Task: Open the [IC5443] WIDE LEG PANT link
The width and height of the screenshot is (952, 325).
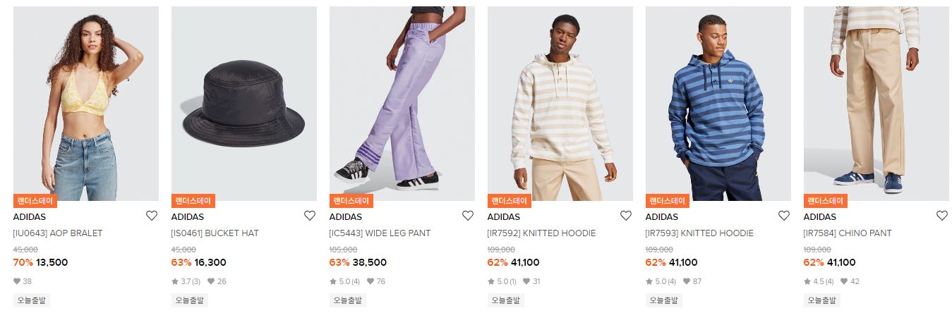Action: pyautogui.click(x=380, y=233)
